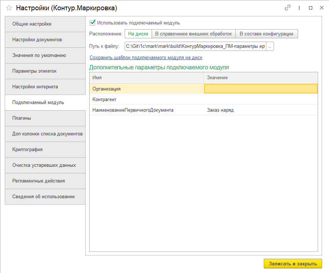Open the three-dot more actions menu
329x273 pixels.
(x=299, y=8)
